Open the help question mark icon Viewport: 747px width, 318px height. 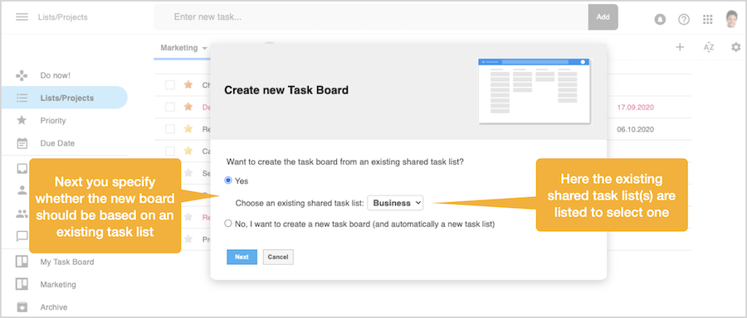tap(684, 20)
